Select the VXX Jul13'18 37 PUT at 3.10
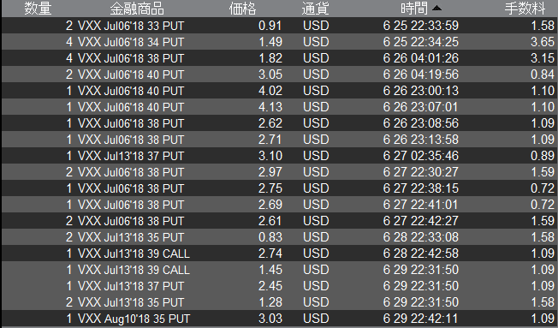Image resolution: width=558 pixels, height=328 pixels. tap(279, 156)
